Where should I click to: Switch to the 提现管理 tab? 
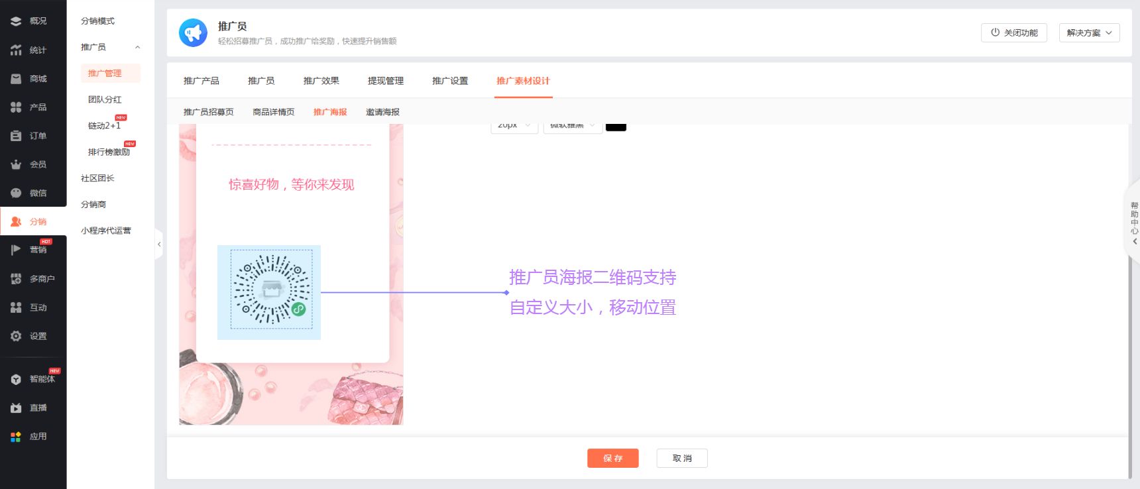pos(386,81)
